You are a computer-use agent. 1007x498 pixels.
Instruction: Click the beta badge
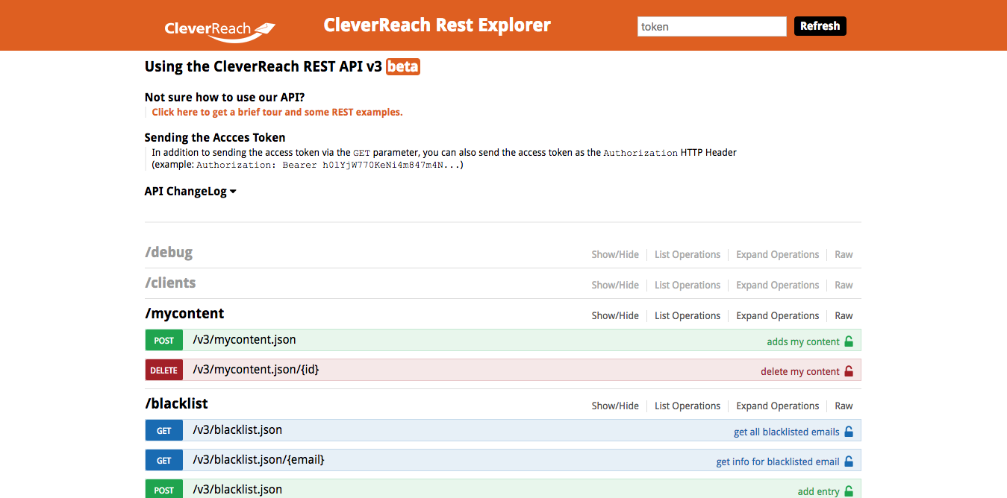403,66
